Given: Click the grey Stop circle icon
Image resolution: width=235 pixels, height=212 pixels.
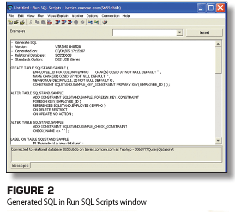Looking at the screenshot, I should (76, 22).
